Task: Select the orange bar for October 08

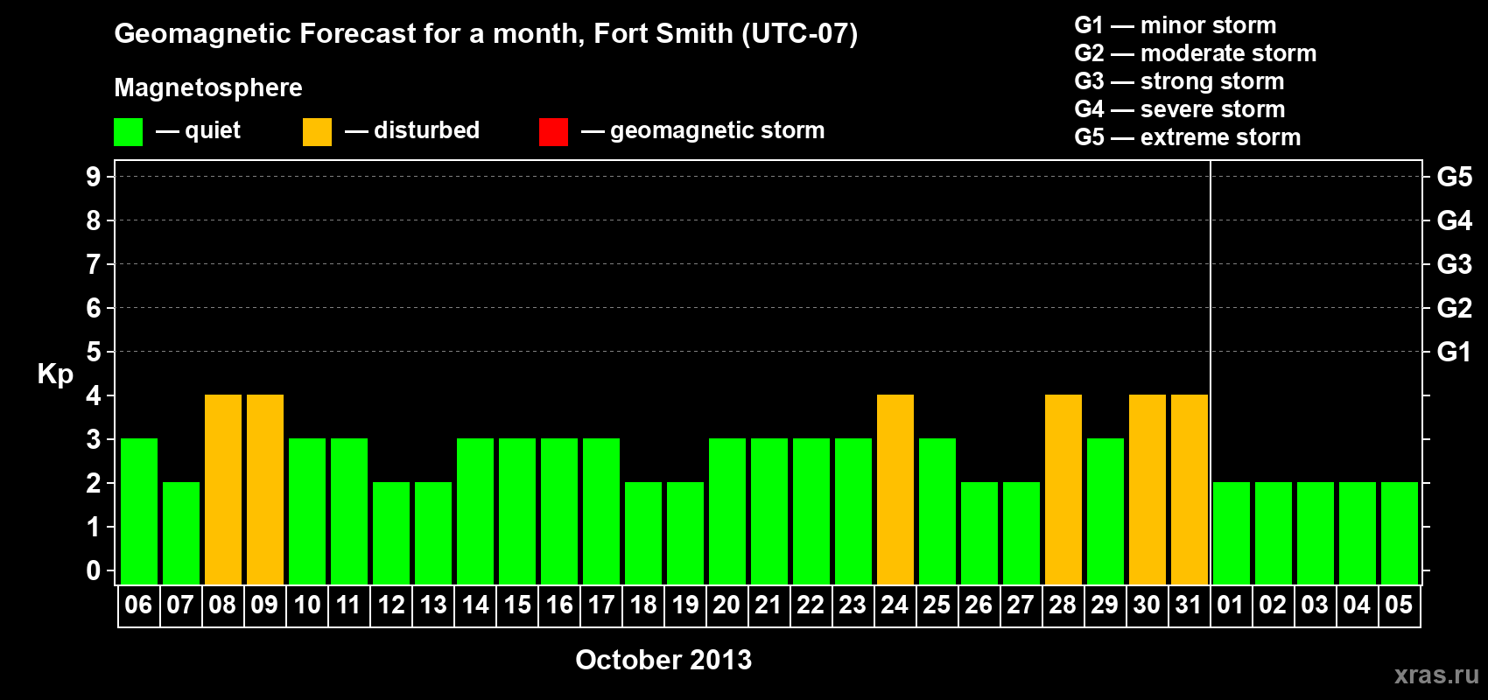Action: pyautogui.click(x=223, y=489)
